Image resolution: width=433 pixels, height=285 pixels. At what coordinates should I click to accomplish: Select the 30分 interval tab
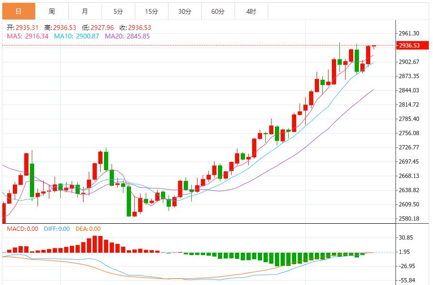point(185,11)
